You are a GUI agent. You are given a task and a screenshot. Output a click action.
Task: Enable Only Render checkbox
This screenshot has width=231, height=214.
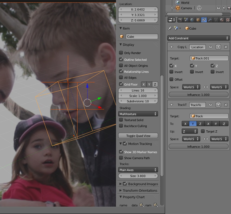click(x=121, y=53)
